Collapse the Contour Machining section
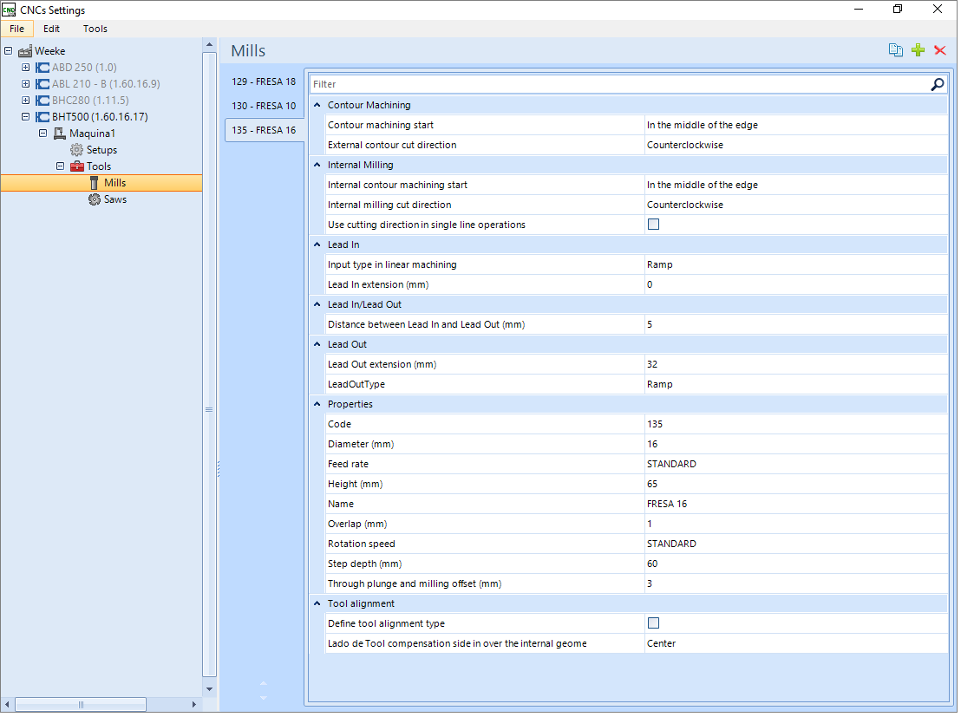This screenshot has width=961, height=717. tap(318, 106)
